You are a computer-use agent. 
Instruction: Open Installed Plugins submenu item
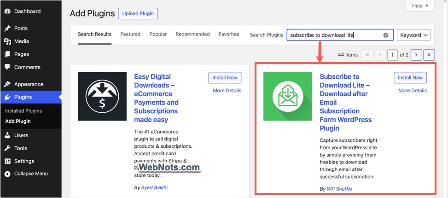pos(23,111)
